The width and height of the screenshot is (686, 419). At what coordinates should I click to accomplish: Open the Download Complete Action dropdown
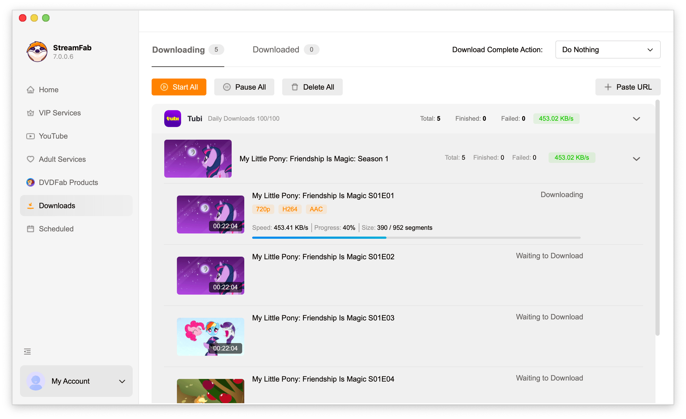(608, 49)
